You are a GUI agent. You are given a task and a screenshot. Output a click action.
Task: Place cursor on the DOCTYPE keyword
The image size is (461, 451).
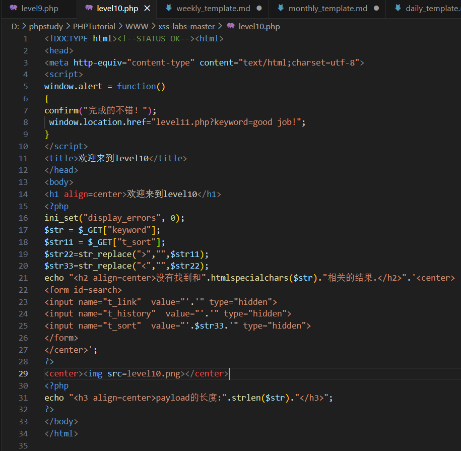[71, 38]
